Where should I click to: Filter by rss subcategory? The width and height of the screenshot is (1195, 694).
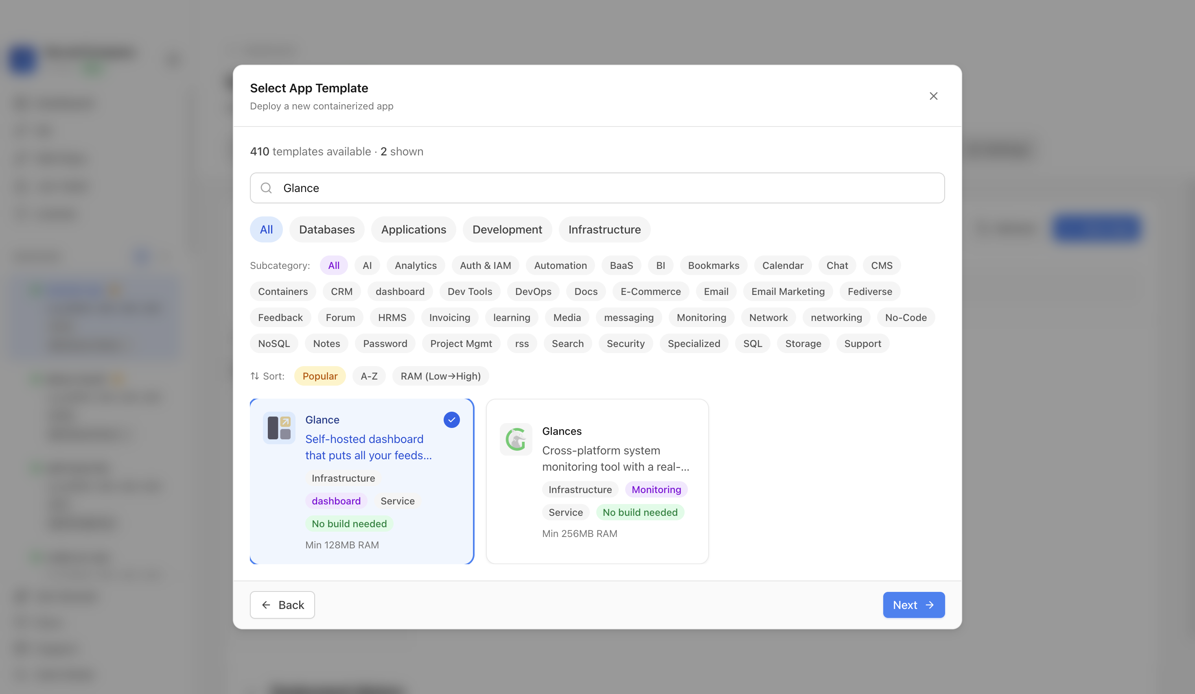(x=522, y=344)
